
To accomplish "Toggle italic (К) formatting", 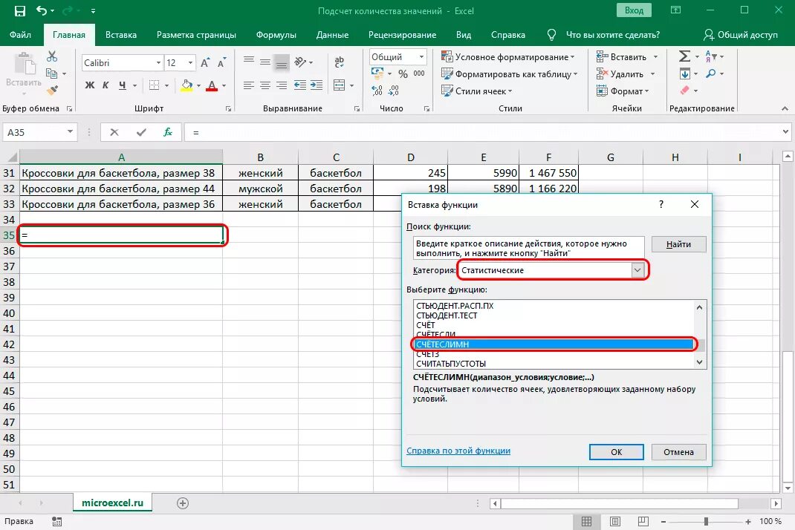I will tap(106, 85).
